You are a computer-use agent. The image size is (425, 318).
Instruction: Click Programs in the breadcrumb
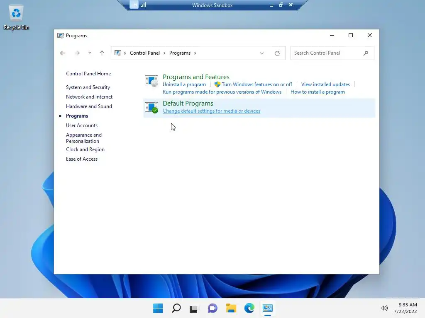click(x=180, y=53)
